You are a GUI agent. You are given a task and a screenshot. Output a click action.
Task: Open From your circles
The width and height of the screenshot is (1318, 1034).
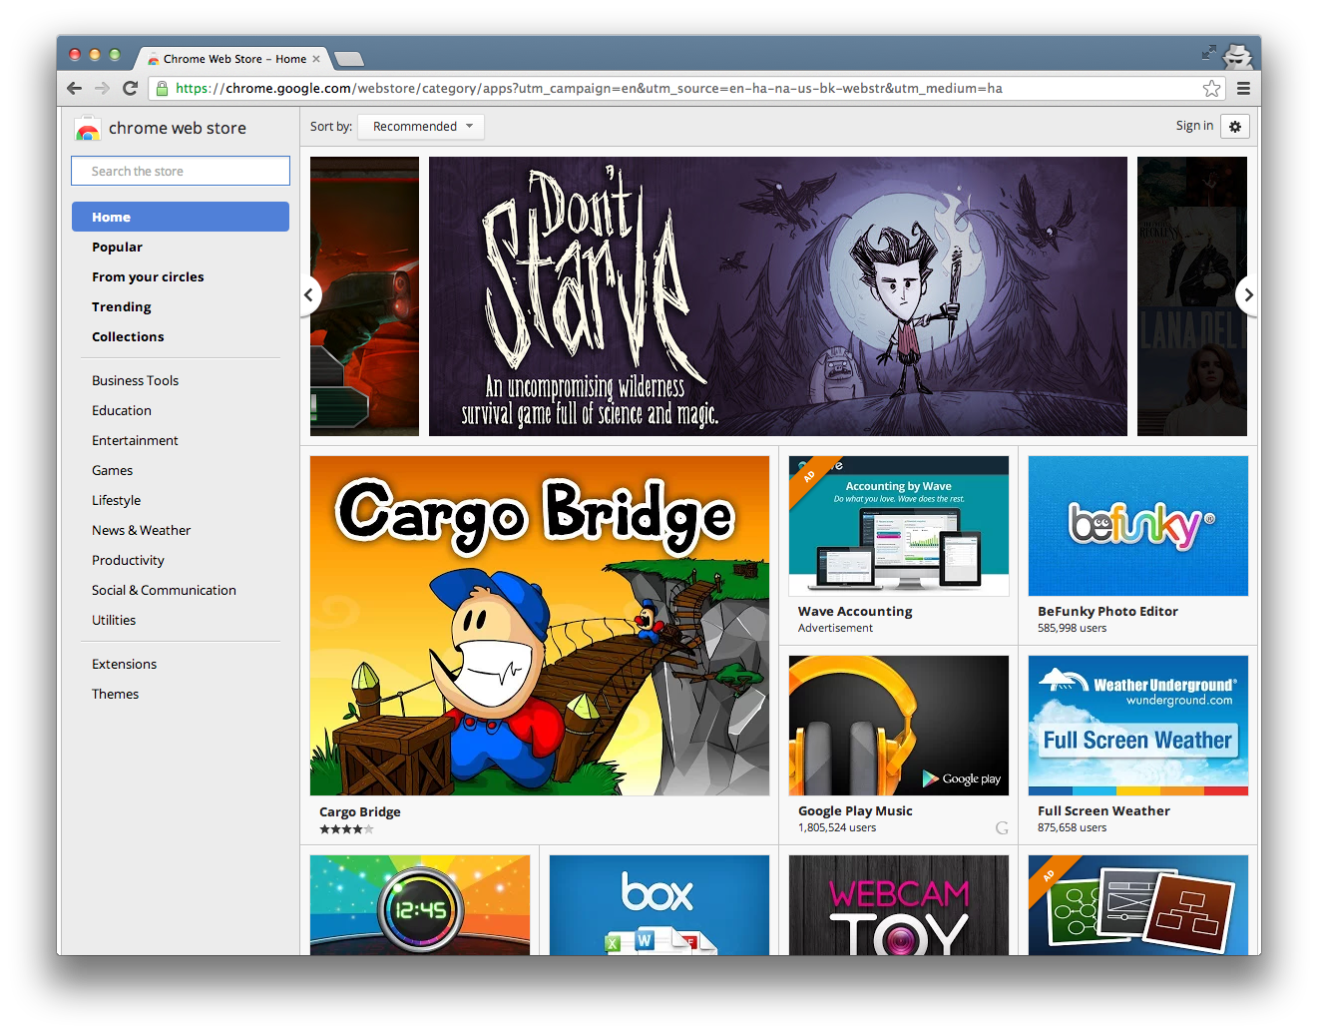(148, 276)
